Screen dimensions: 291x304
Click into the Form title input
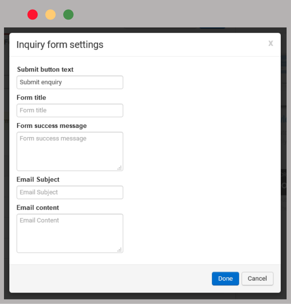point(70,111)
